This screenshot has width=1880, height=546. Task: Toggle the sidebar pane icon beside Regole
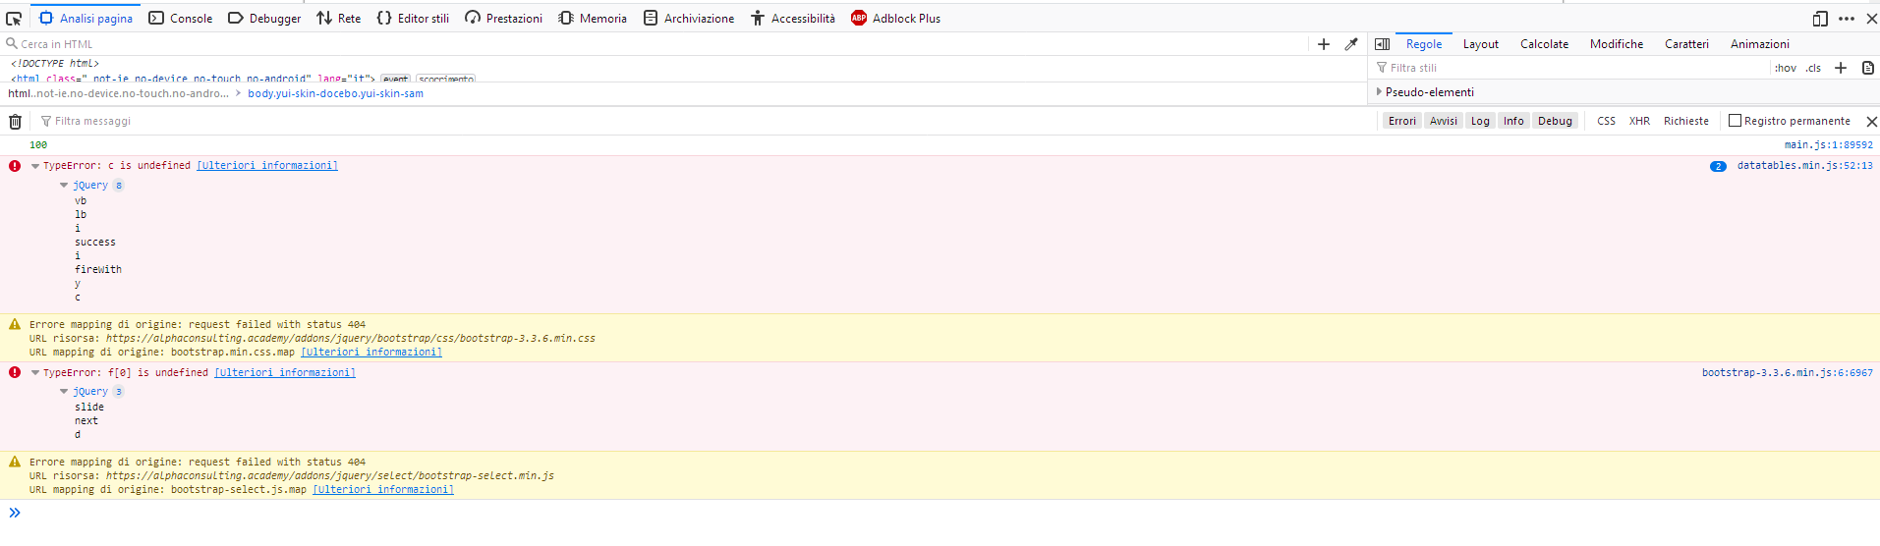coord(1382,44)
